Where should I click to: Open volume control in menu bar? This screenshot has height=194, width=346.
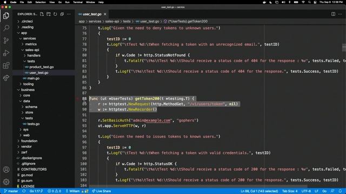tap(283, 2)
